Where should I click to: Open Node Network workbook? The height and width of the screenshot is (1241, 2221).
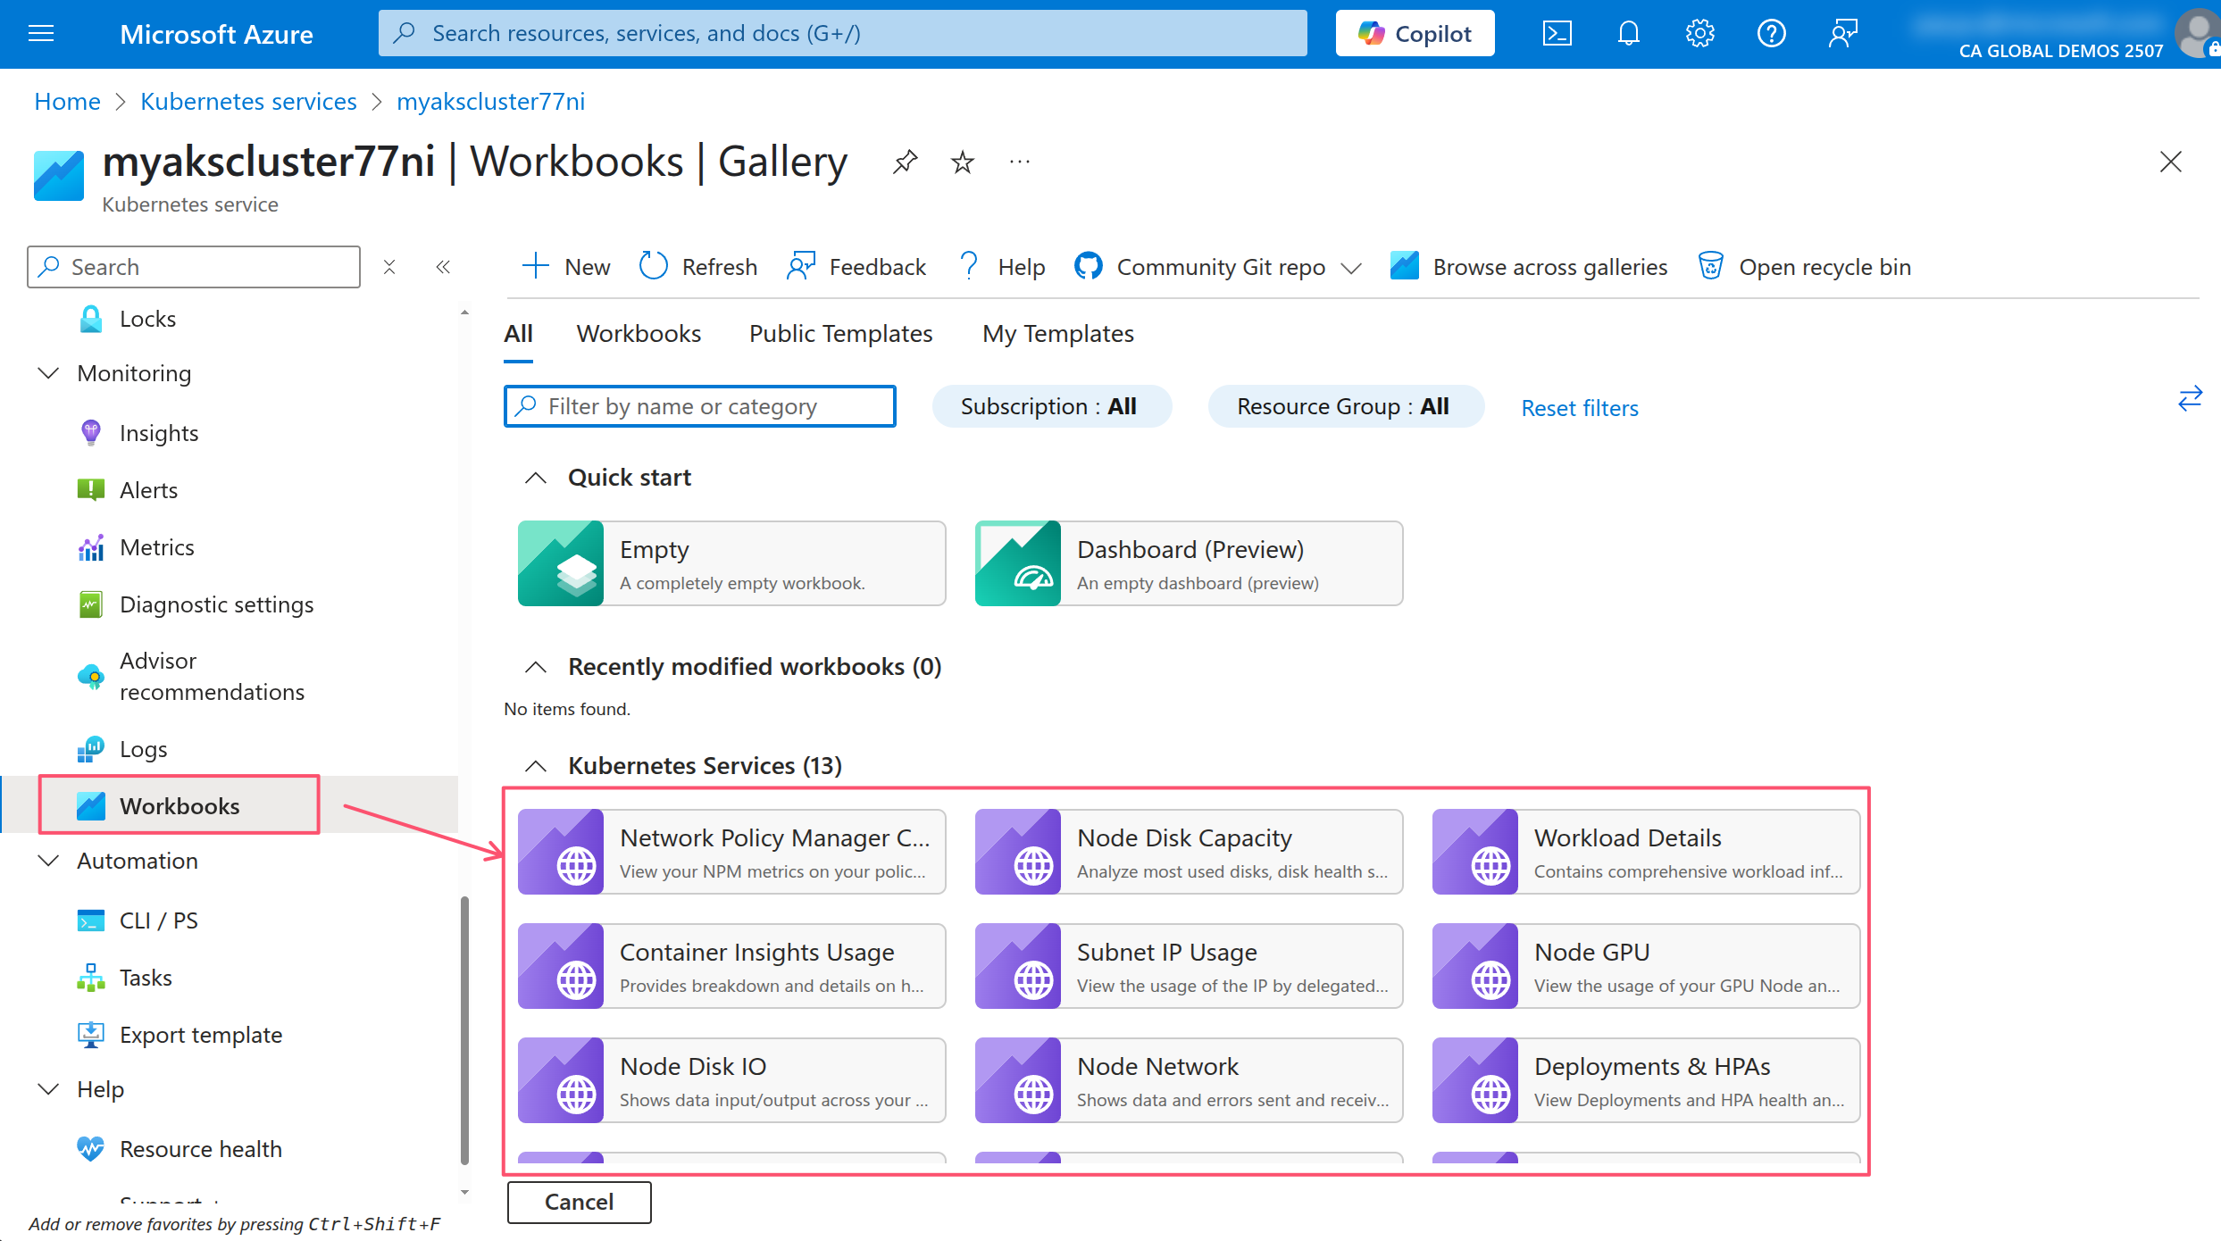click(x=1189, y=1080)
